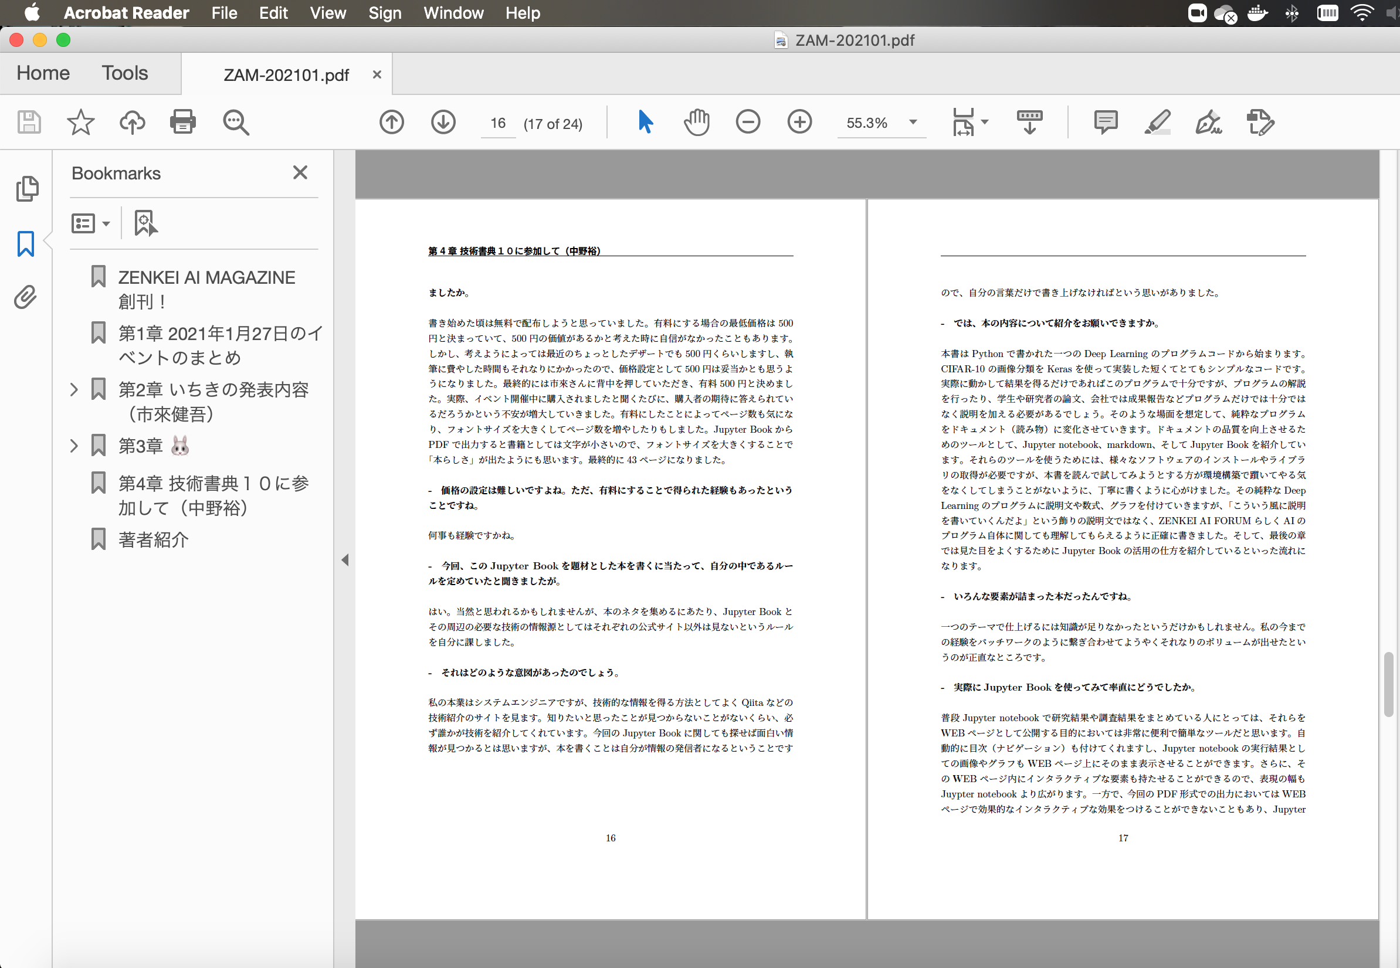Go to next page with down arrow
Viewport: 1400px width, 968px height.
tap(443, 122)
